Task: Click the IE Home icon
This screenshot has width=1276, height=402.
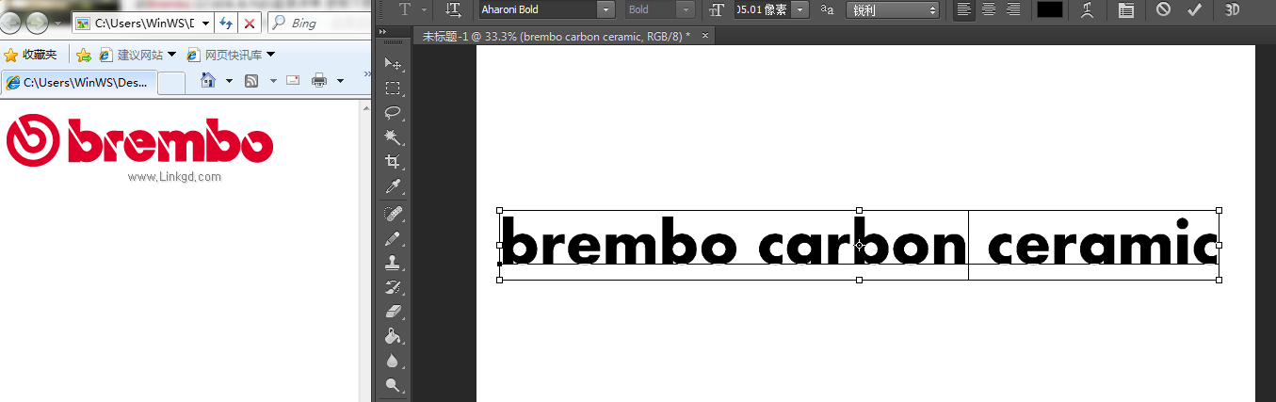Action: (x=209, y=81)
